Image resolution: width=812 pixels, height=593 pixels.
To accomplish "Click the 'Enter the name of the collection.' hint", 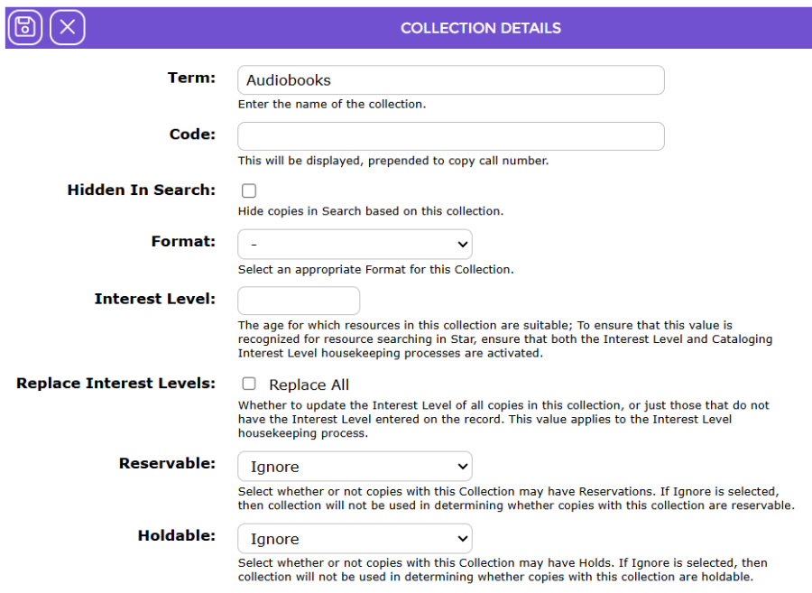I will [332, 104].
